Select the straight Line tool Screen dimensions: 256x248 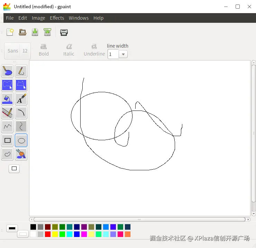[7, 113]
